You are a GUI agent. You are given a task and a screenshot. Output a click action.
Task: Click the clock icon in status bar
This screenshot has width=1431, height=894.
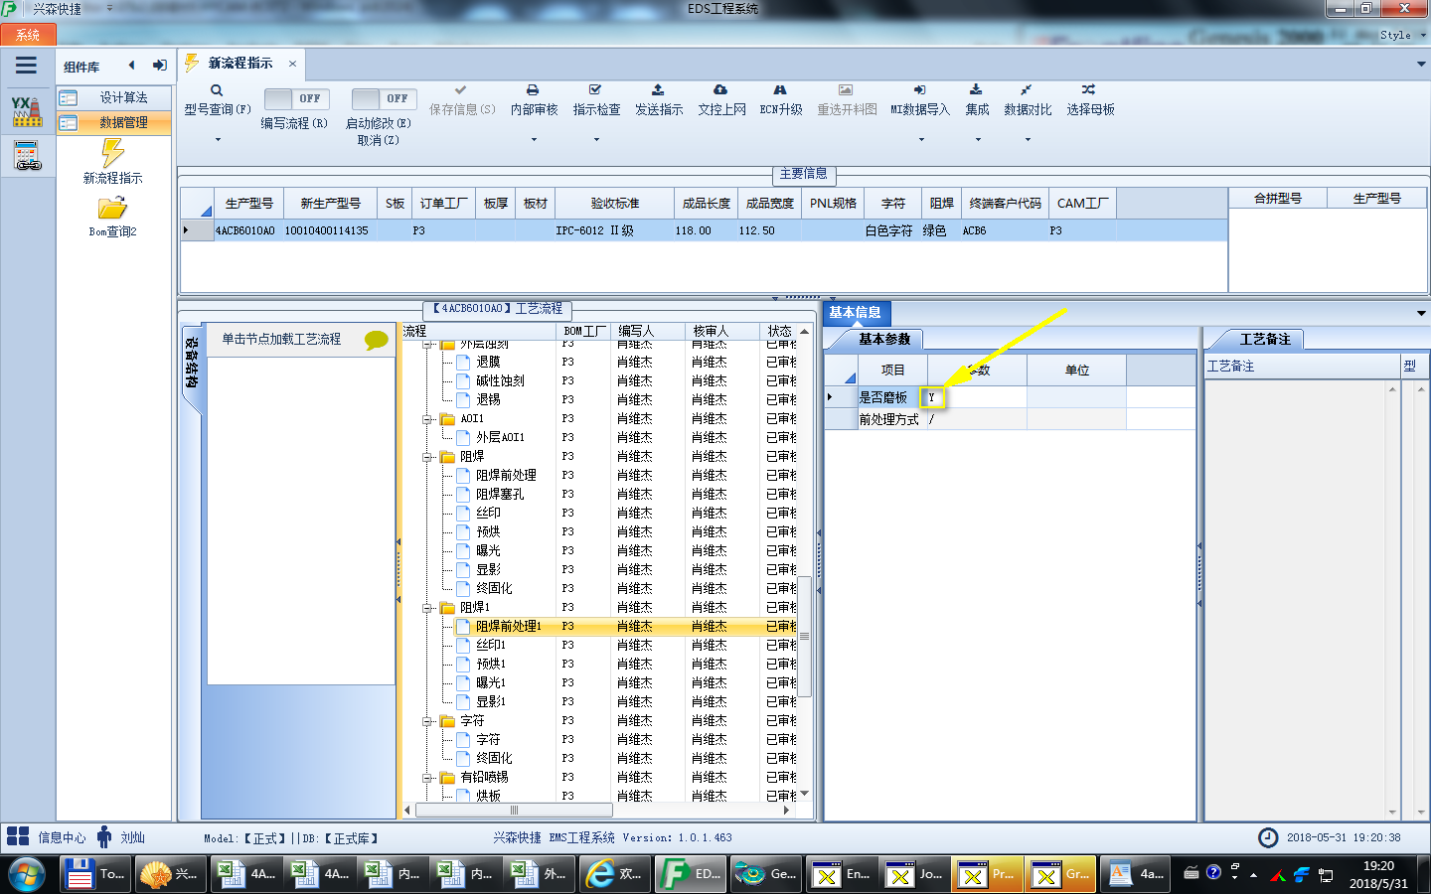(x=1268, y=837)
